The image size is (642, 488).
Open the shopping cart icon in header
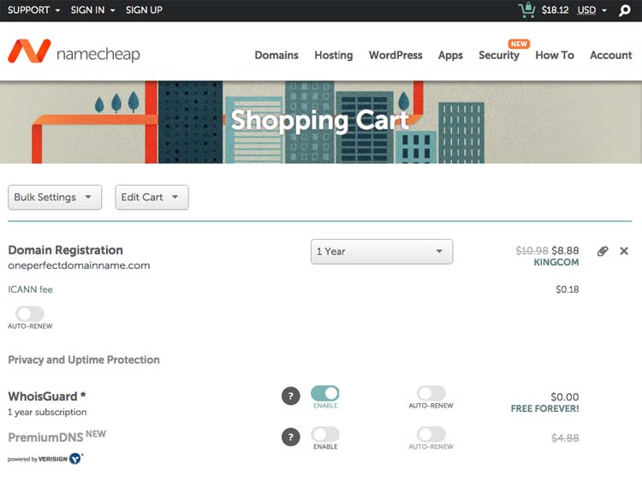coord(526,10)
